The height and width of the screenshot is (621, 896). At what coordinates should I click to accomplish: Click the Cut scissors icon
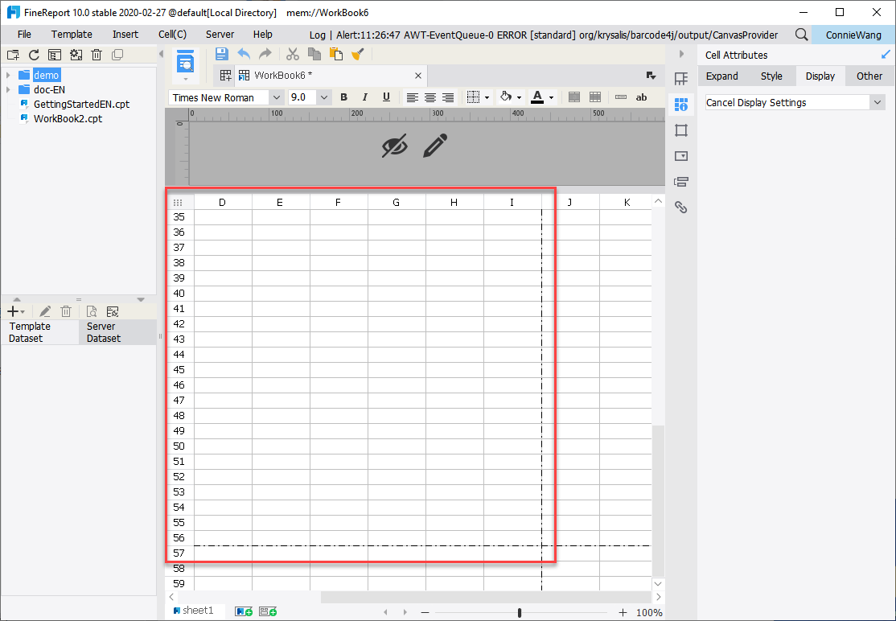coord(292,54)
